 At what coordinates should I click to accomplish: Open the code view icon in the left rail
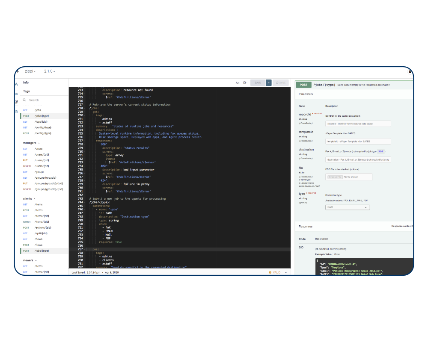pos(16,94)
